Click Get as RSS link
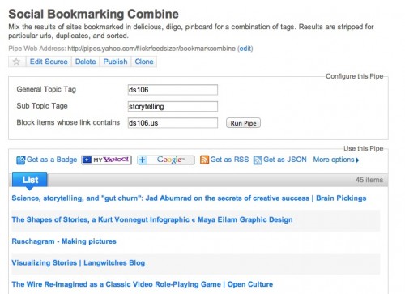Viewport: 405px width, 294px height. [229, 160]
